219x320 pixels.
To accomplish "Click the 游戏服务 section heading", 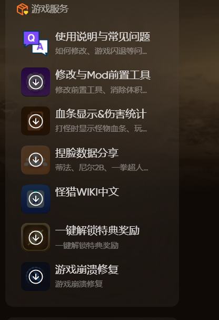I will pyautogui.click(x=50, y=9).
